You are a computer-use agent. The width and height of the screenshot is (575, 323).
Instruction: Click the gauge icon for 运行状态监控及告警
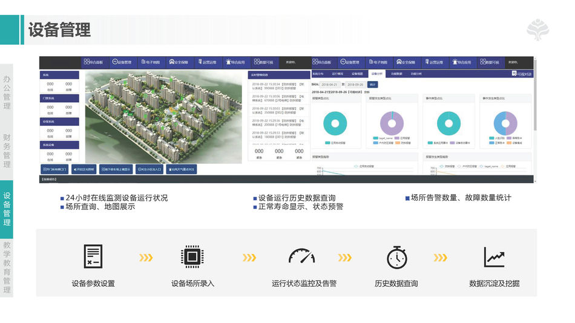click(x=301, y=256)
